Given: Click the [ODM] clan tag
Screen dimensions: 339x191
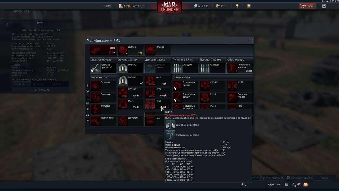Looking at the screenshot, I should pyautogui.click(x=107, y=6).
